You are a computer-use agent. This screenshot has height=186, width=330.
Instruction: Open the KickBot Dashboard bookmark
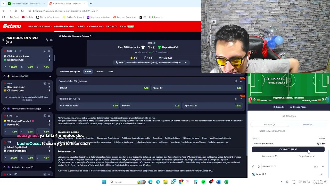click(x=73, y=17)
